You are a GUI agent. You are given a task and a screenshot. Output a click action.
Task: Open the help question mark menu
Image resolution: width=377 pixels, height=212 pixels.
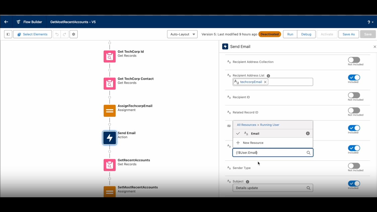[x=370, y=22]
